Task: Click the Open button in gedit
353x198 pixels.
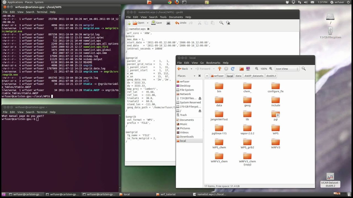Action: pyautogui.click(x=139, y=23)
